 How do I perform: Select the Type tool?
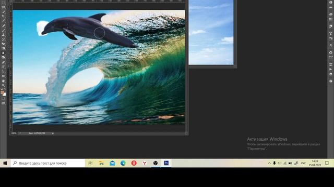point(3,67)
